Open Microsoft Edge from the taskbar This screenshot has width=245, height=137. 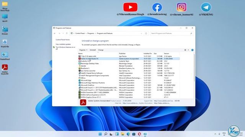coord(128,134)
